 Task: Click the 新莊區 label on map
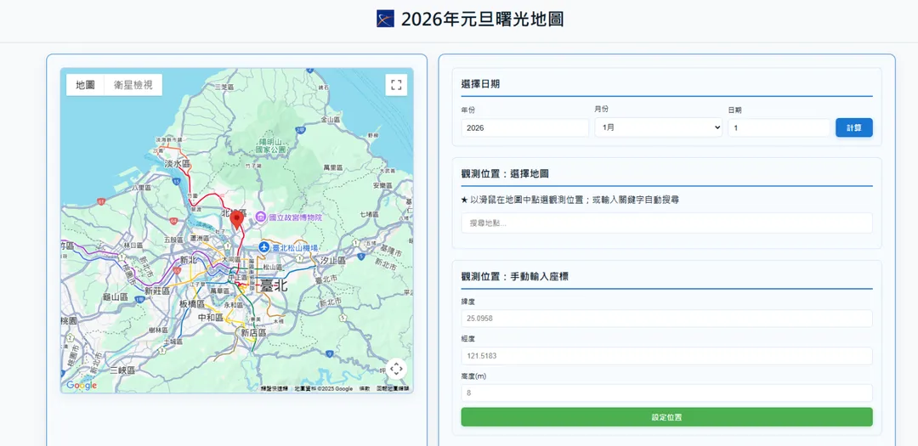pos(157,291)
